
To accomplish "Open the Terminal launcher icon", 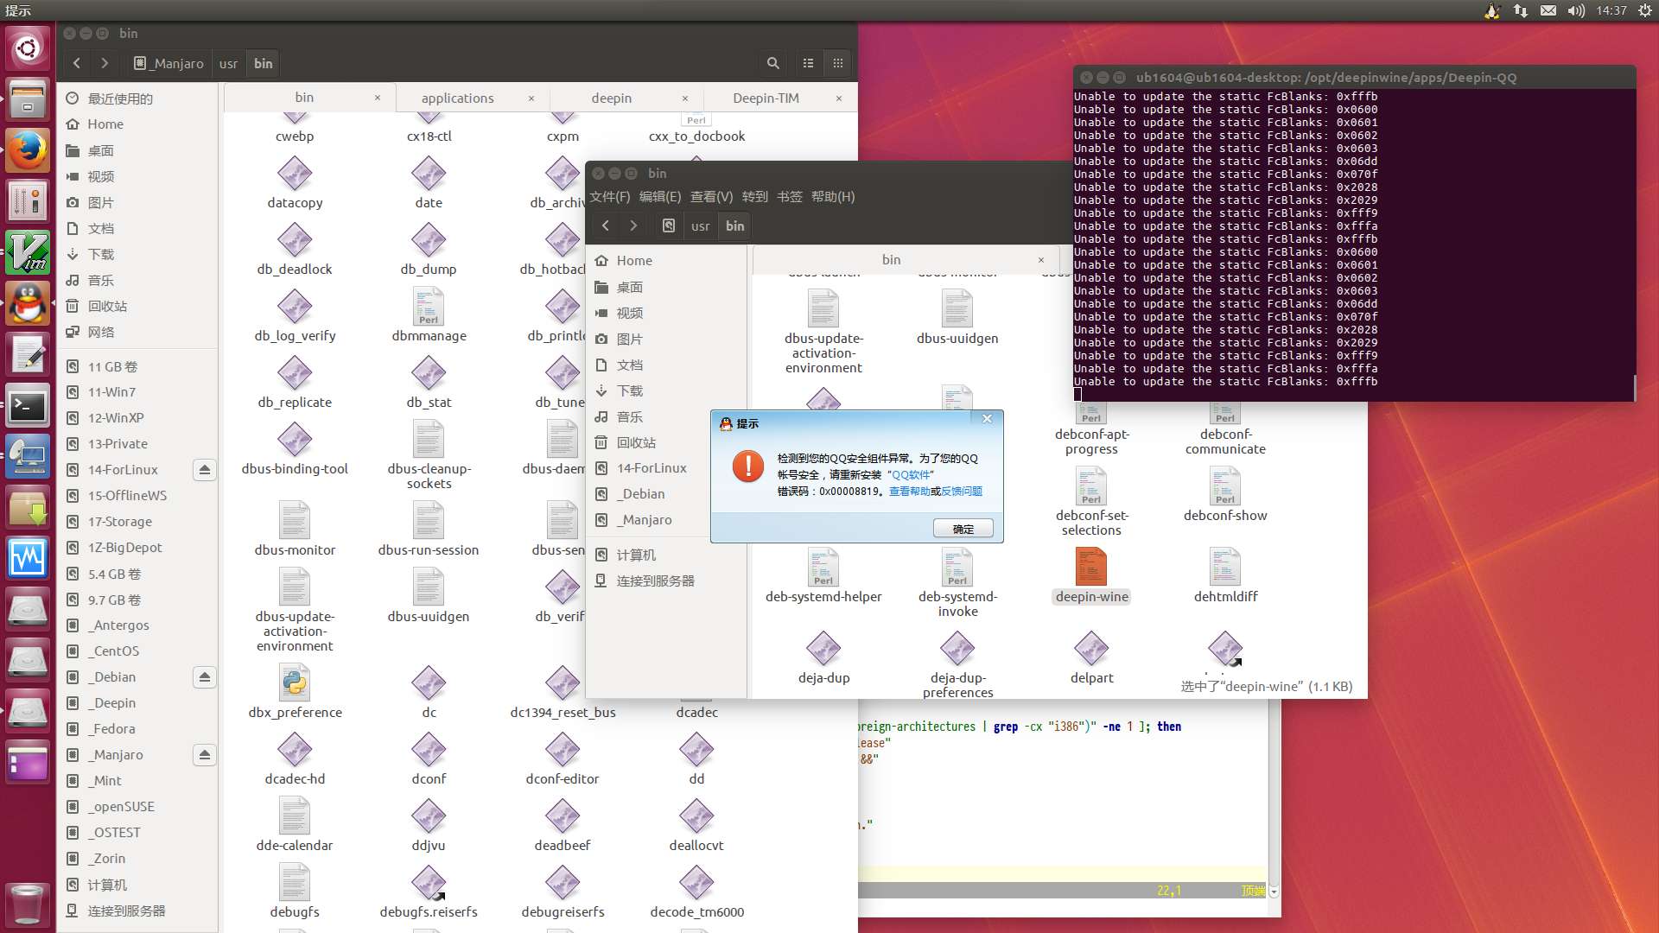I will (x=28, y=406).
